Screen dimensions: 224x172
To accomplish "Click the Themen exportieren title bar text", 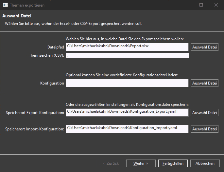I will [27, 5].
